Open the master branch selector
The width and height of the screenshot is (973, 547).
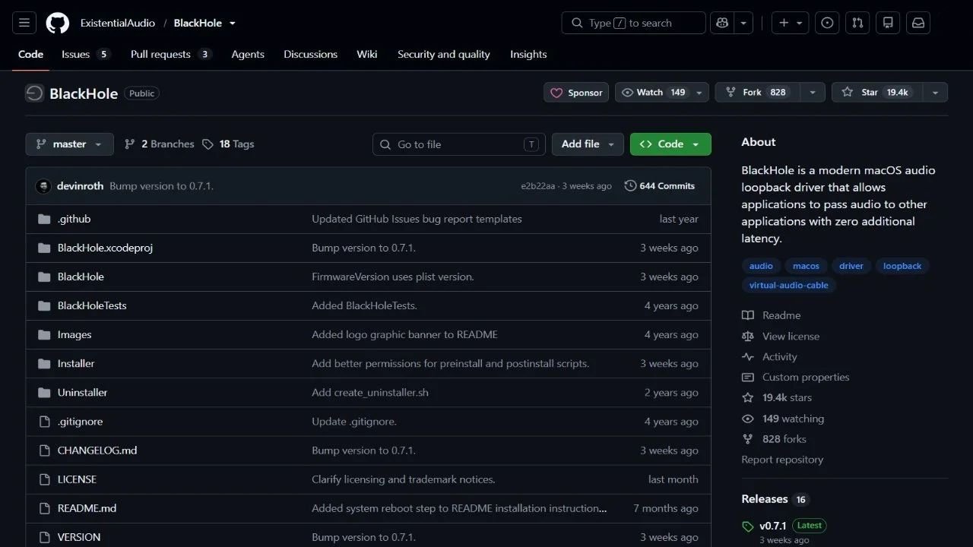[69, 144]
